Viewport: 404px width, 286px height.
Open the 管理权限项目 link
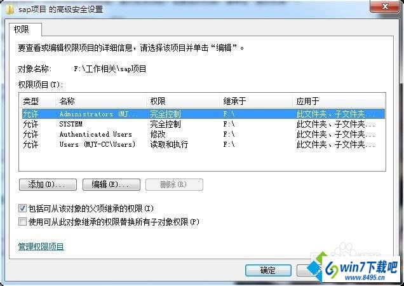click(41, 247)
